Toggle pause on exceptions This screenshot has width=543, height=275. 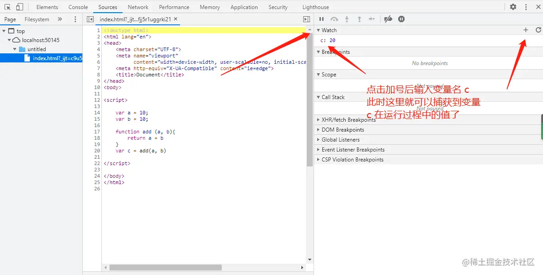[401, 19]
